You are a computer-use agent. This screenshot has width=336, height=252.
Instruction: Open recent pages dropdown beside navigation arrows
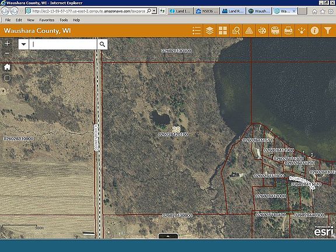[21, 11]
